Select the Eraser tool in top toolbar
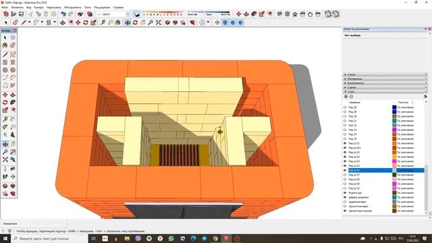The width and height of the screenshot is (432, 243). pyautogui.click(x=15, y=22)
